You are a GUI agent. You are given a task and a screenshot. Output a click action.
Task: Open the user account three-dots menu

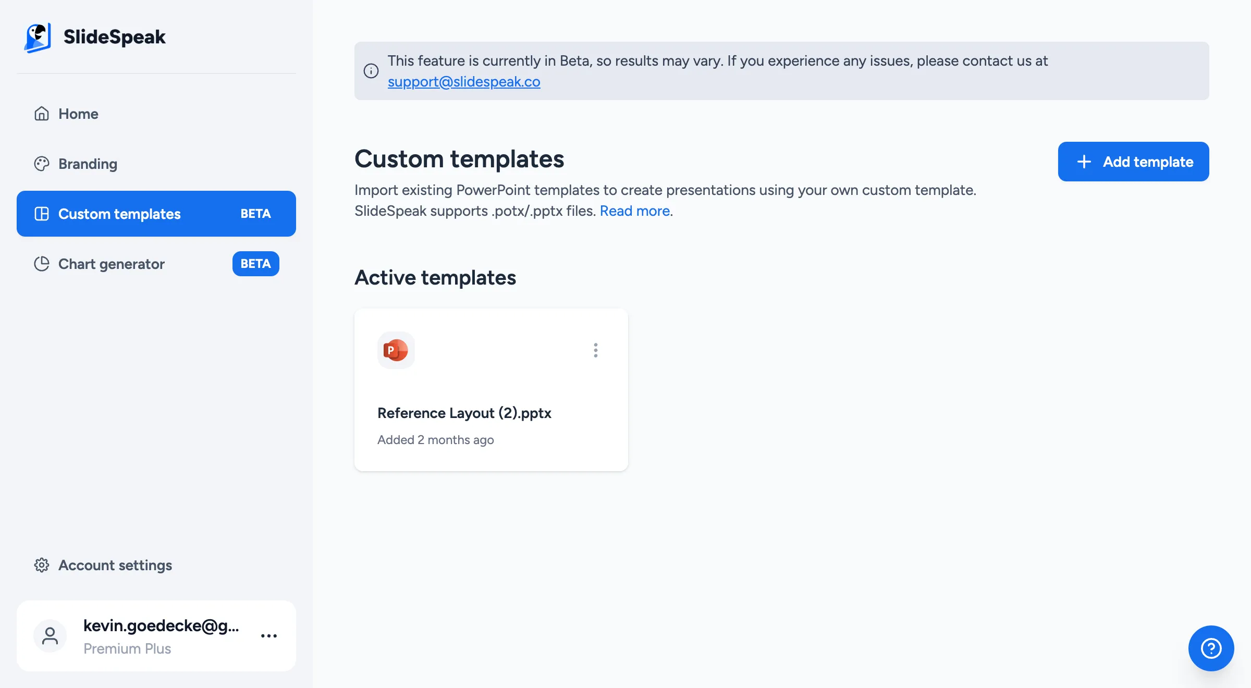[x=269, y=636]
